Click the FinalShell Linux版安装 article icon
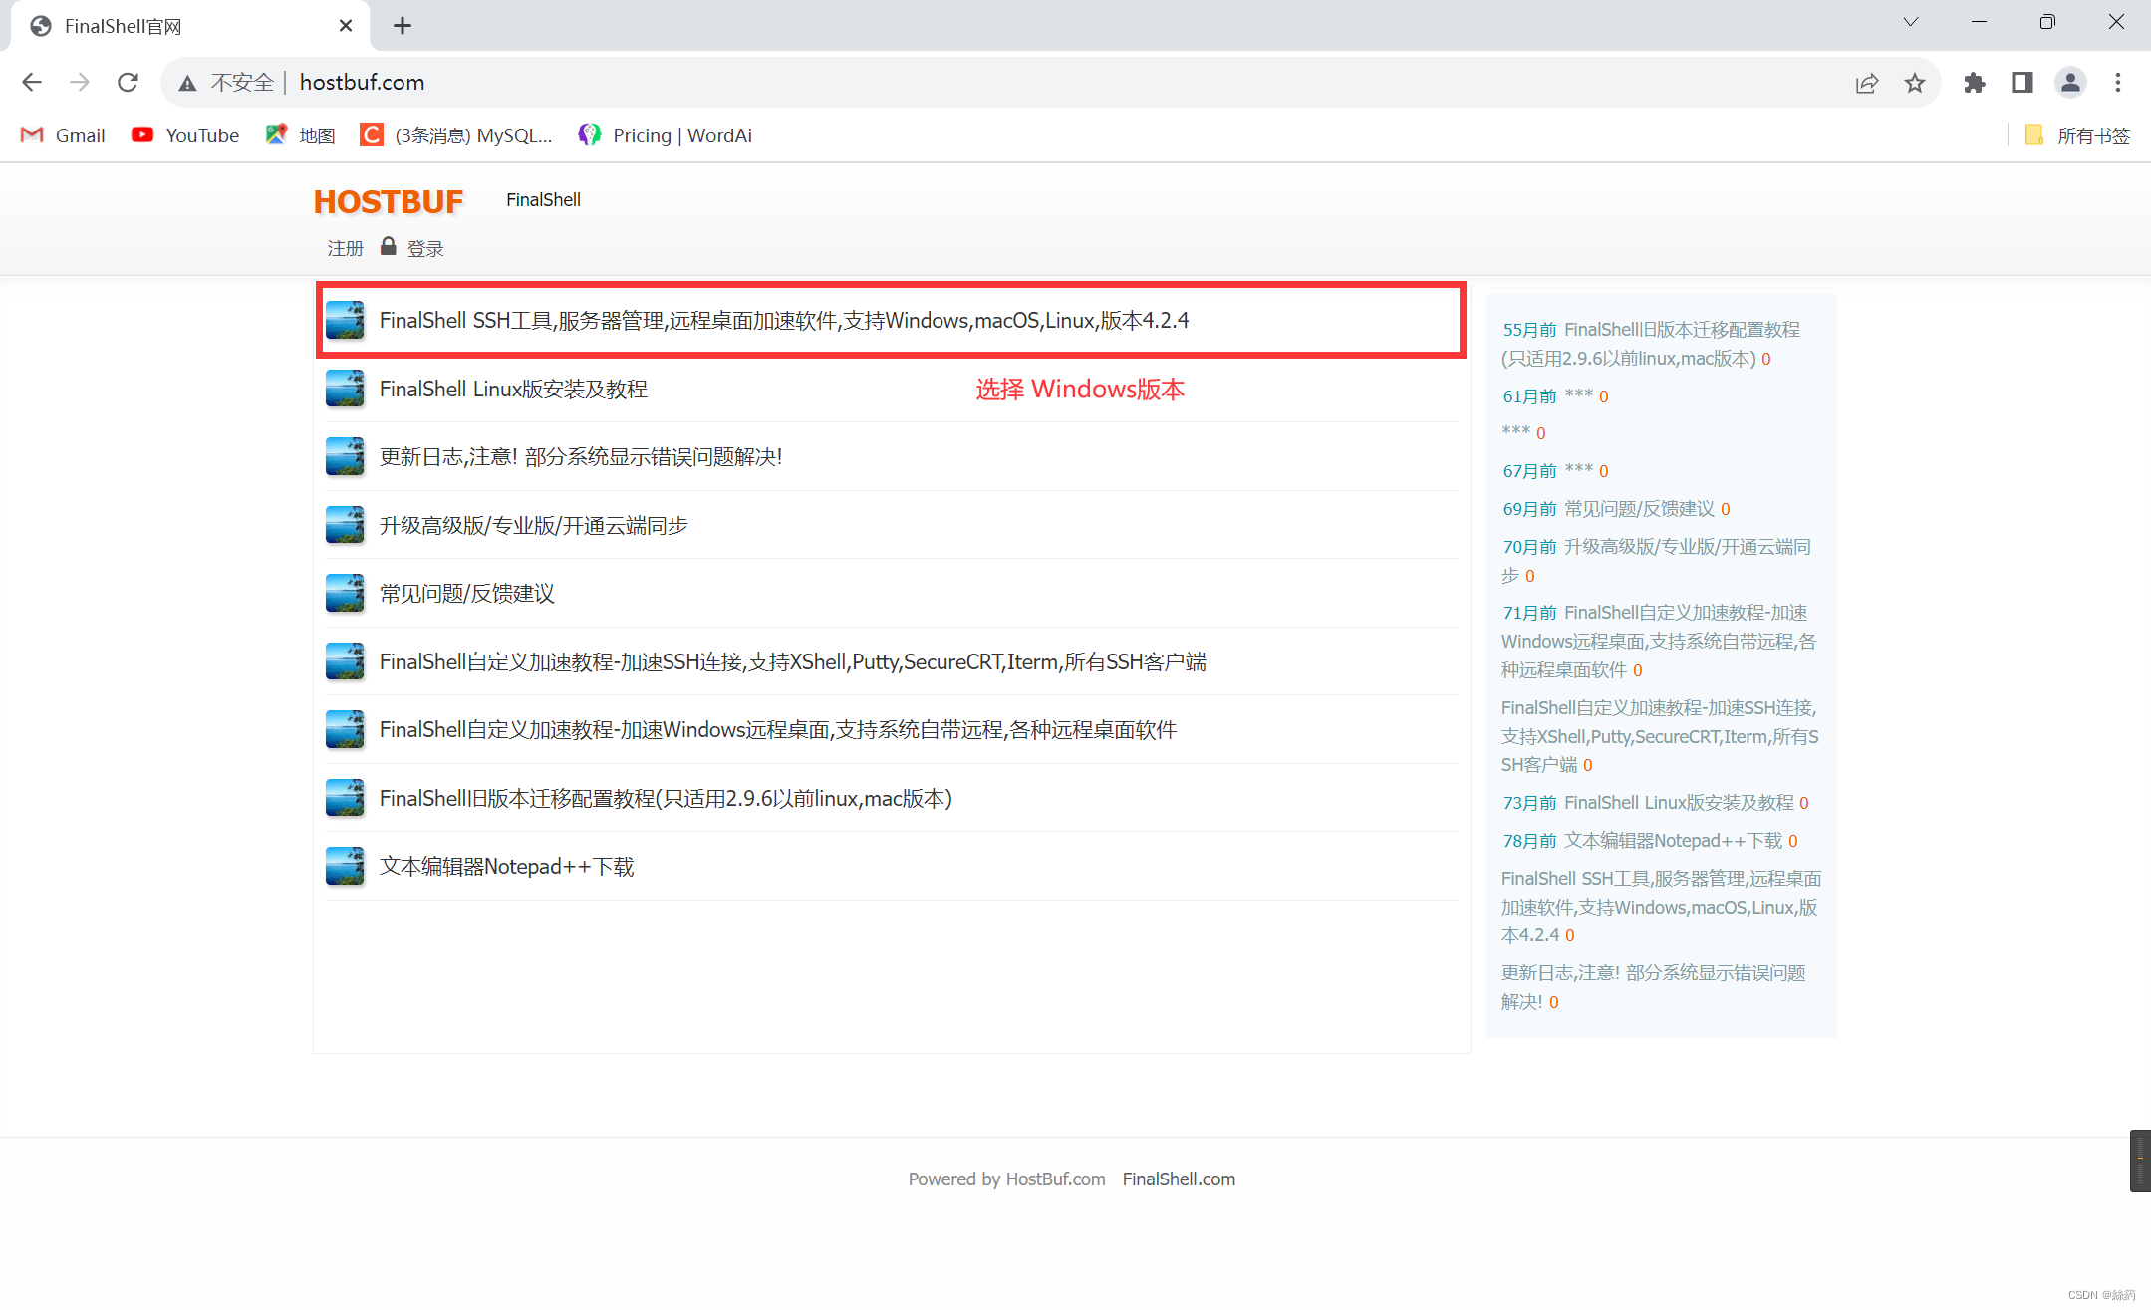 pos(346,389)
